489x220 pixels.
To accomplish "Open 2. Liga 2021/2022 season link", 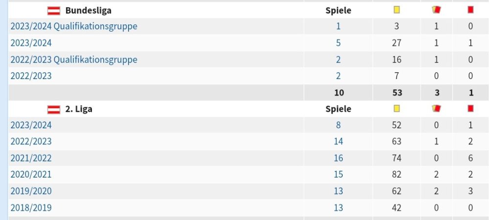I will pos(31,158).
